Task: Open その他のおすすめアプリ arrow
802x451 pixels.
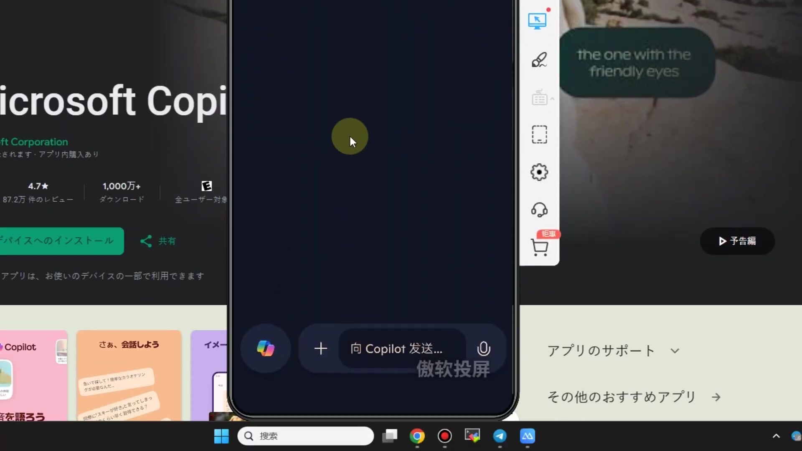Action: [x=716, y=397]
